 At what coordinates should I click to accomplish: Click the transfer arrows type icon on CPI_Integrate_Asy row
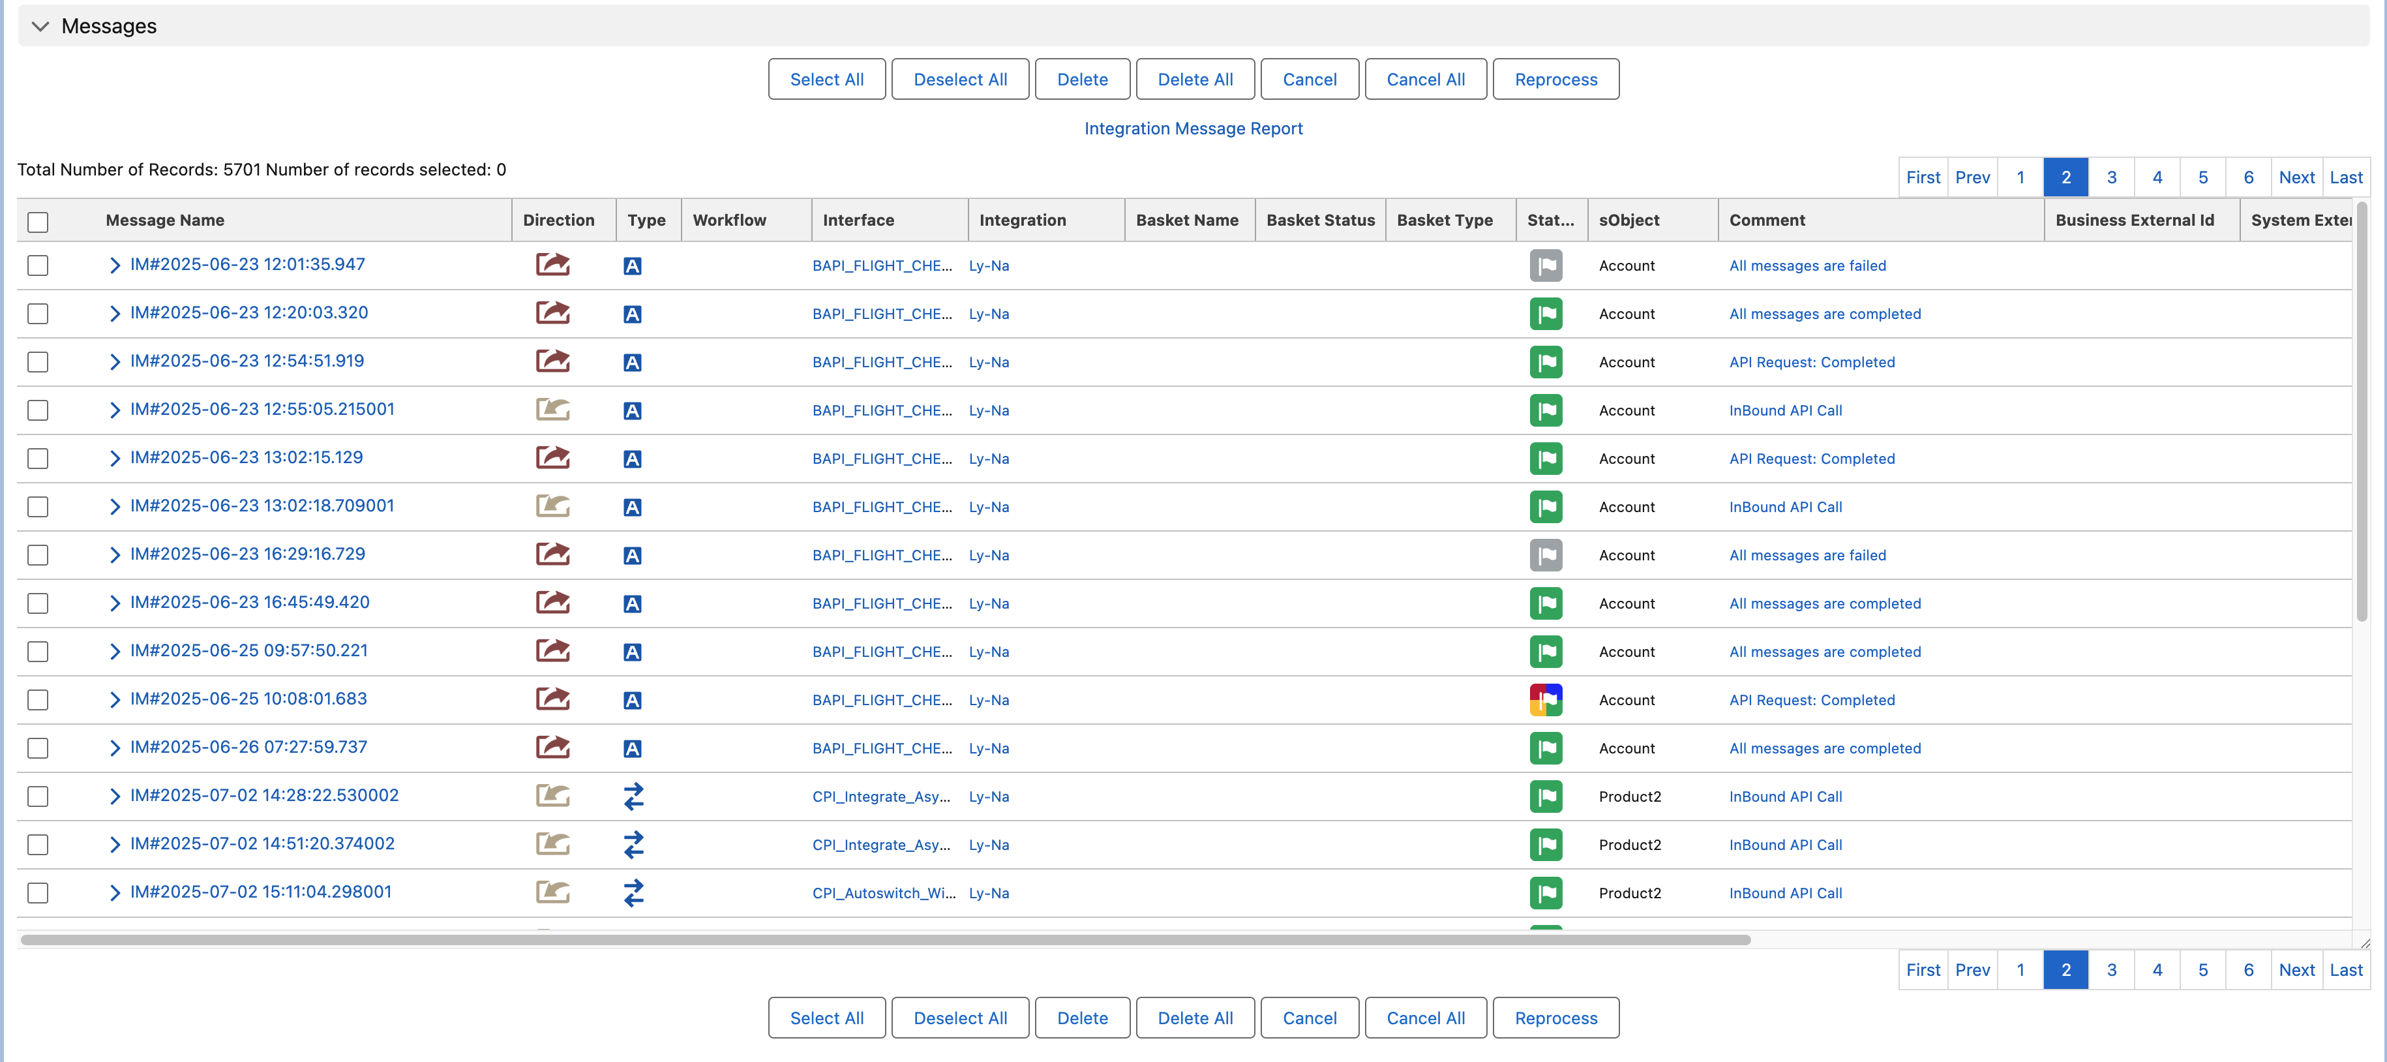coord(634,796)
